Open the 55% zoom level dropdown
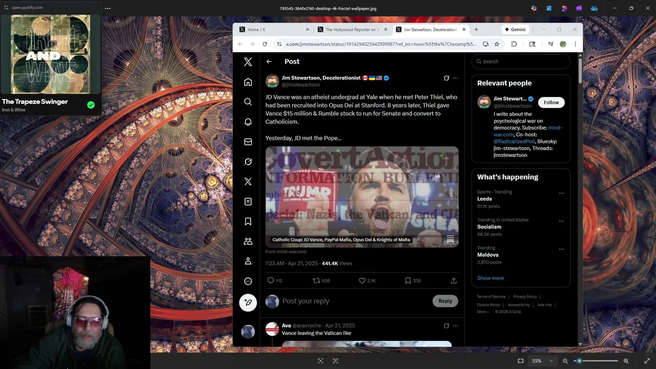The image size is (656, 369). click(542, 361)
